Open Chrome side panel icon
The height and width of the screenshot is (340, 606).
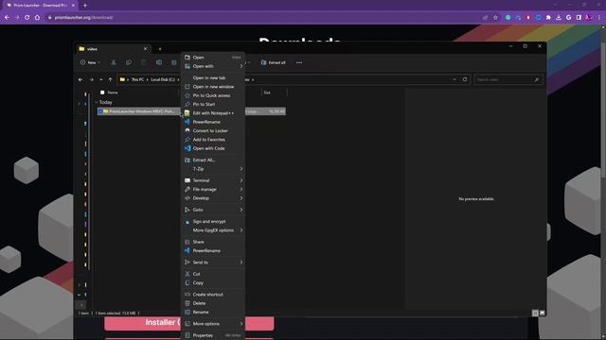579,17
